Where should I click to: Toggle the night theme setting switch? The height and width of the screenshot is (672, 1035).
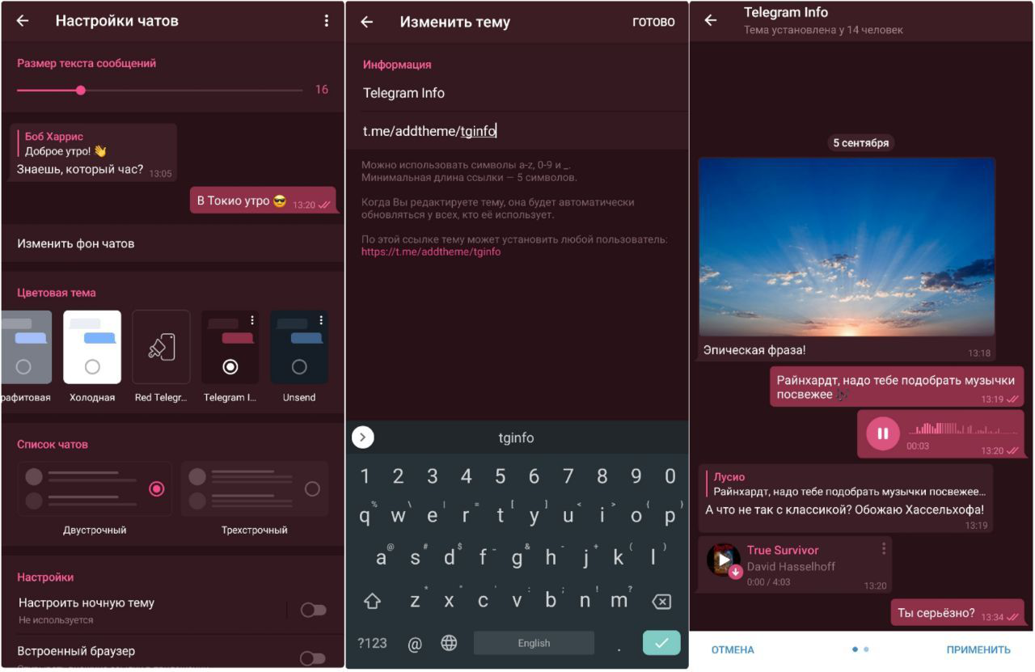pos(313,610)
